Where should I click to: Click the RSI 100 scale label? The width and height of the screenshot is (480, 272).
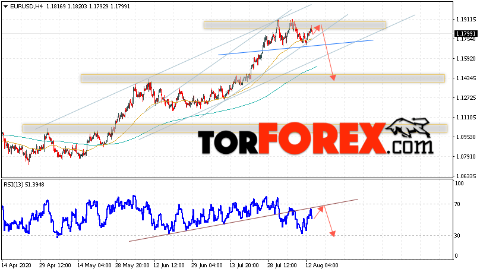(459, 184)
